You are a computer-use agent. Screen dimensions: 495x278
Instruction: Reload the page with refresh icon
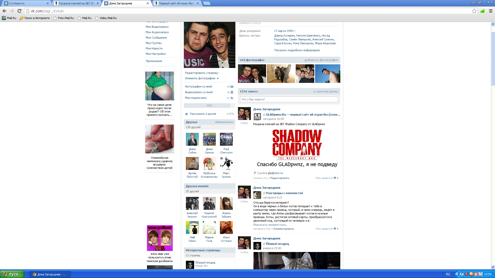tap(19, 11)
